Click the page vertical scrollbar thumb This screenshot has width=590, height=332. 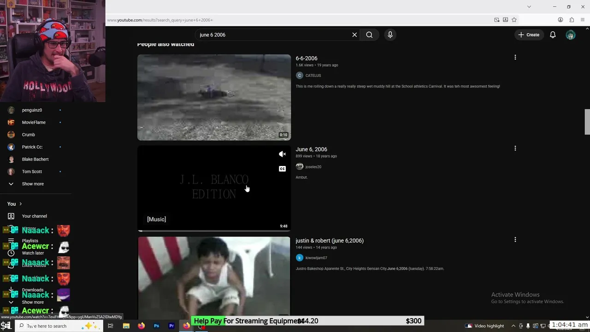coord(587,122)
